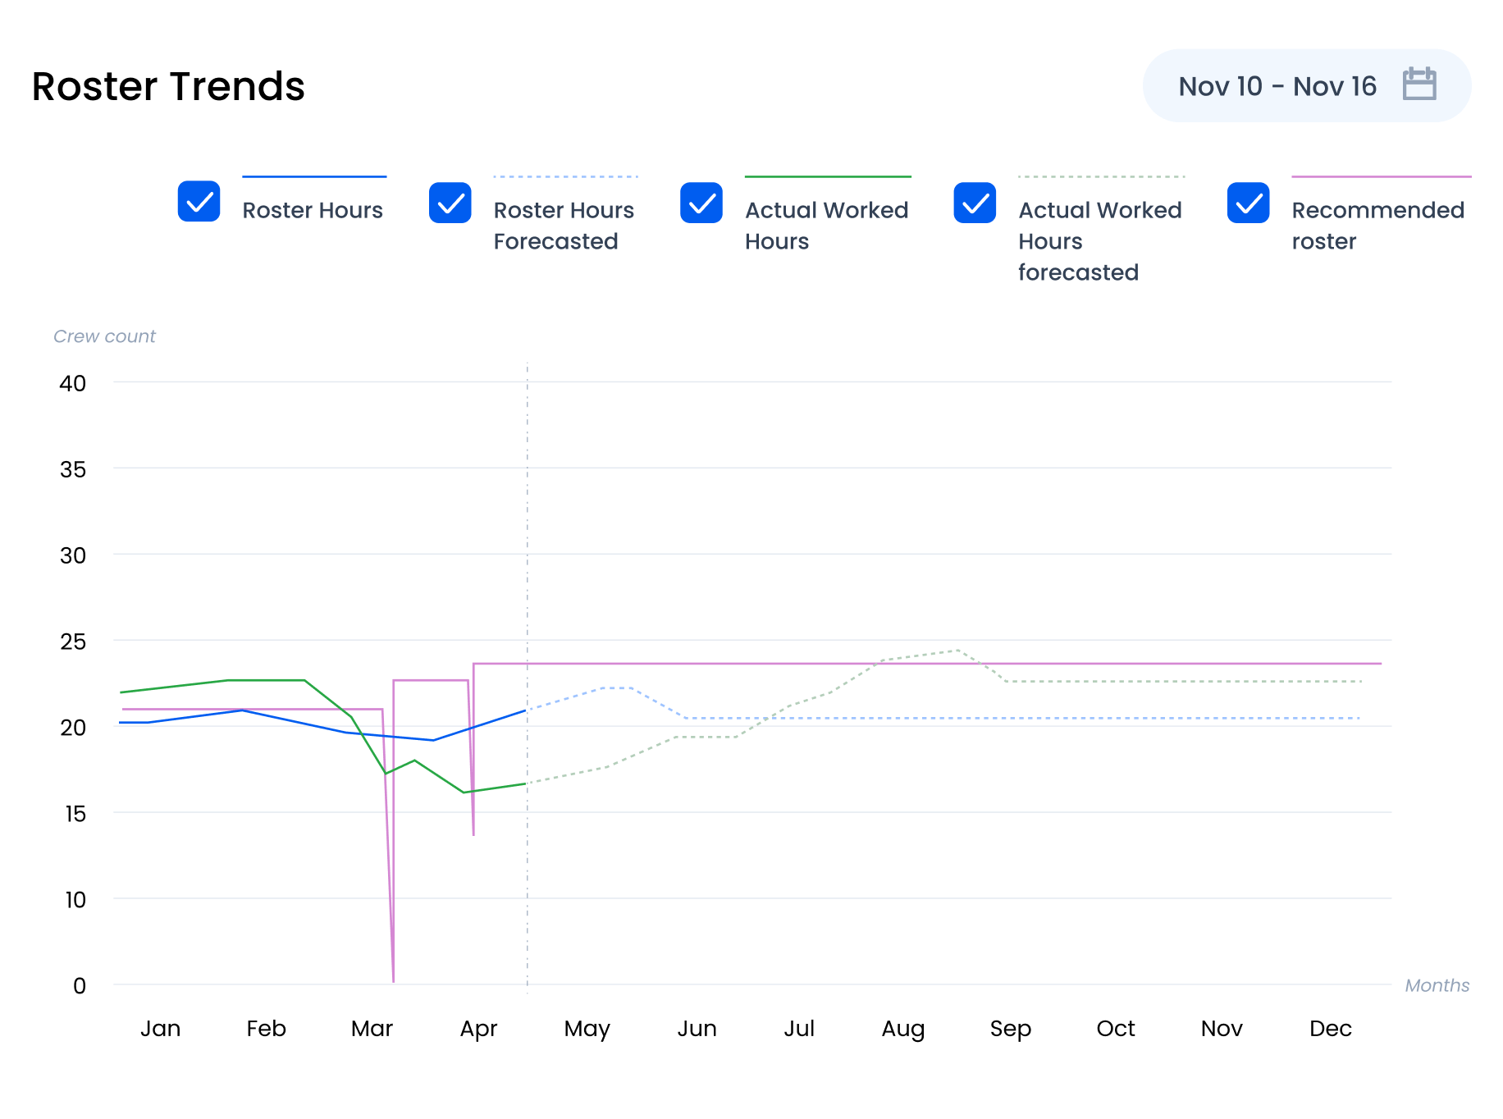The height and width of the screenshot is (1119, 1503).
Task: Click the pink Recommended roster legend line
Action: [x=1381, y=176]
